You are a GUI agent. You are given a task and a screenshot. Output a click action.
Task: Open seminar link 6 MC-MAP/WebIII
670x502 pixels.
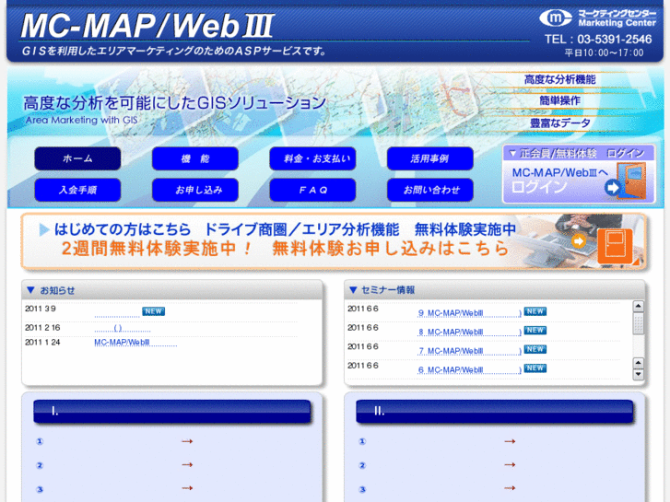pyautogui.click(x=469, y=369)
